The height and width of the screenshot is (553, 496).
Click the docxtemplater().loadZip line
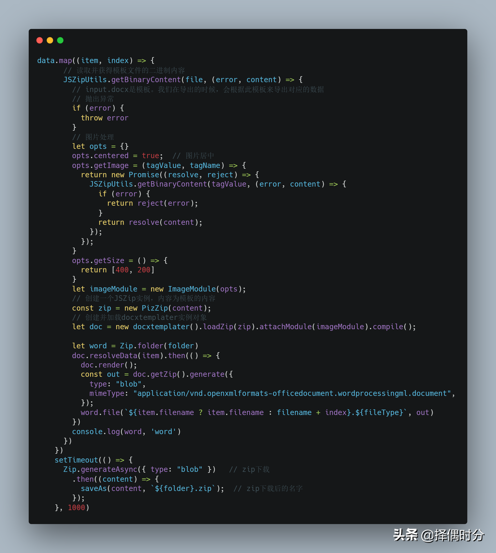coord(244,327)
